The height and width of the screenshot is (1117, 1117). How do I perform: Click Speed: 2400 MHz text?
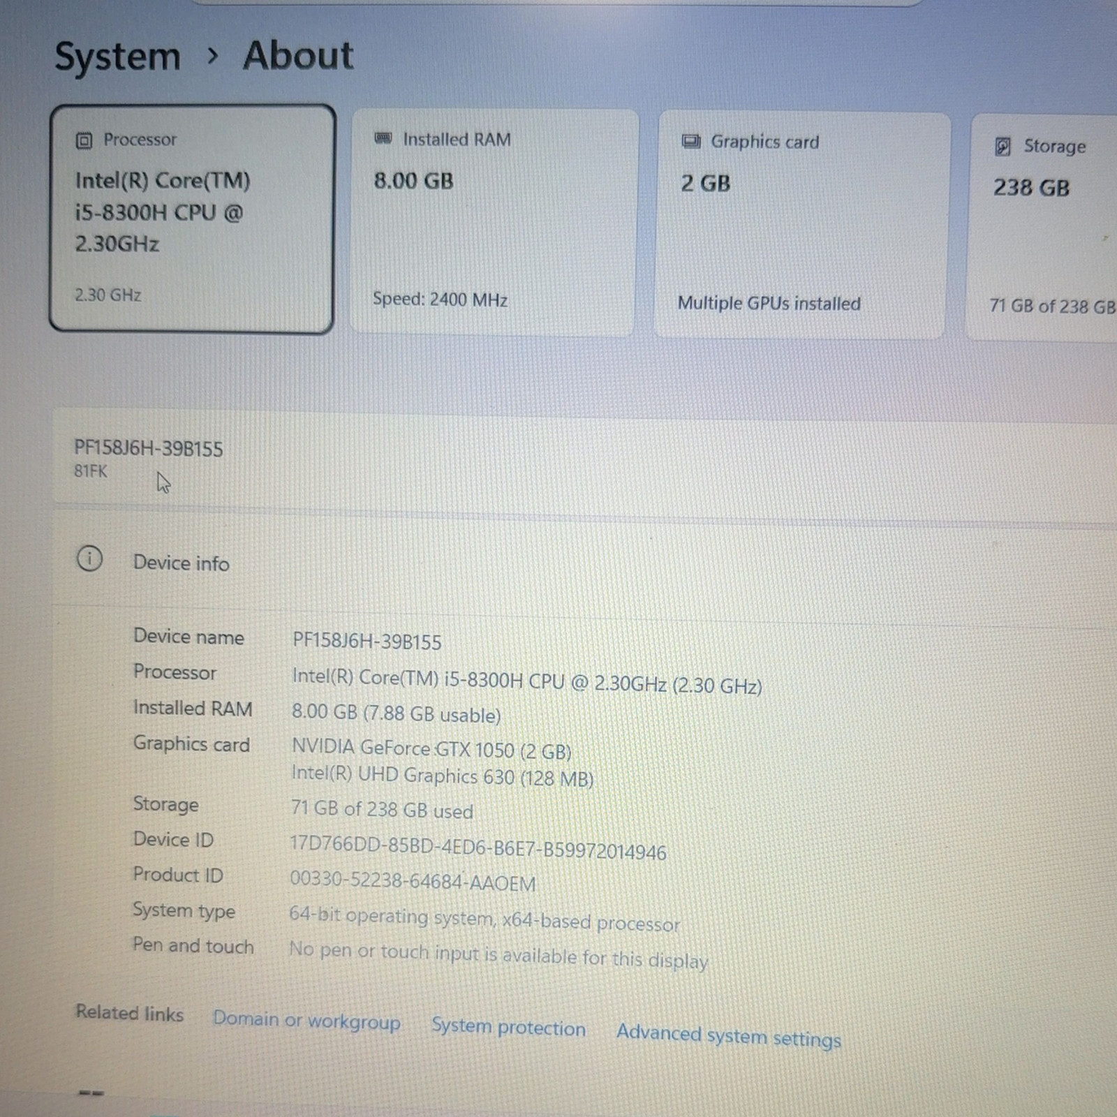click(x=440, y=299)
